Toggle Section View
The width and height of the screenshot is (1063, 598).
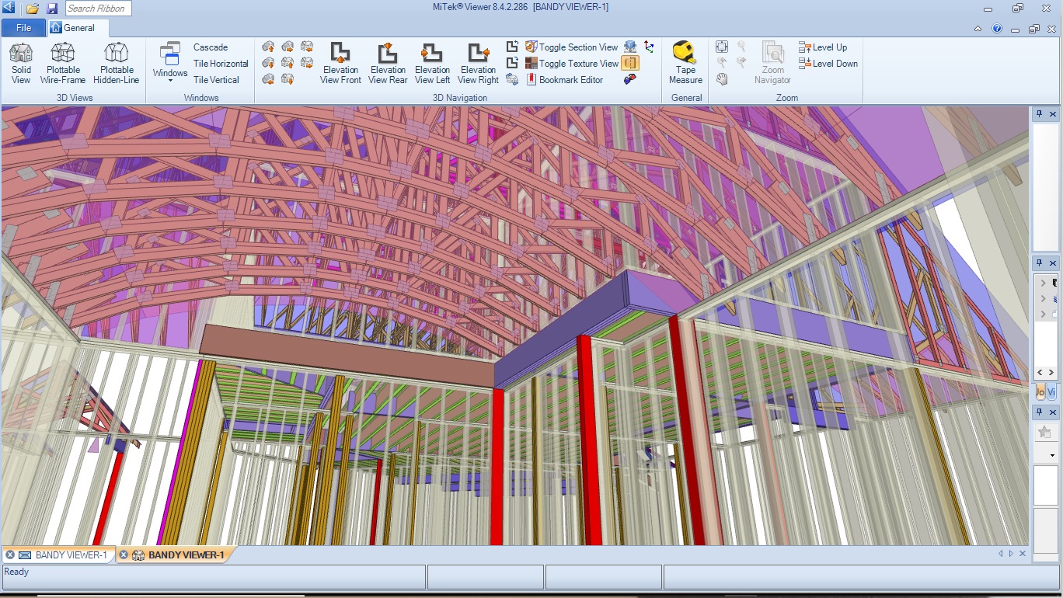(x=572, y=47)
